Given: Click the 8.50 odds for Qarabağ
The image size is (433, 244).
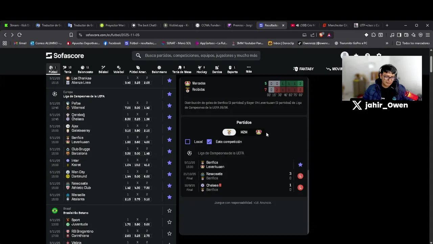Looking at the screenshot, I should pyautogui.click(x=128, y=119).
